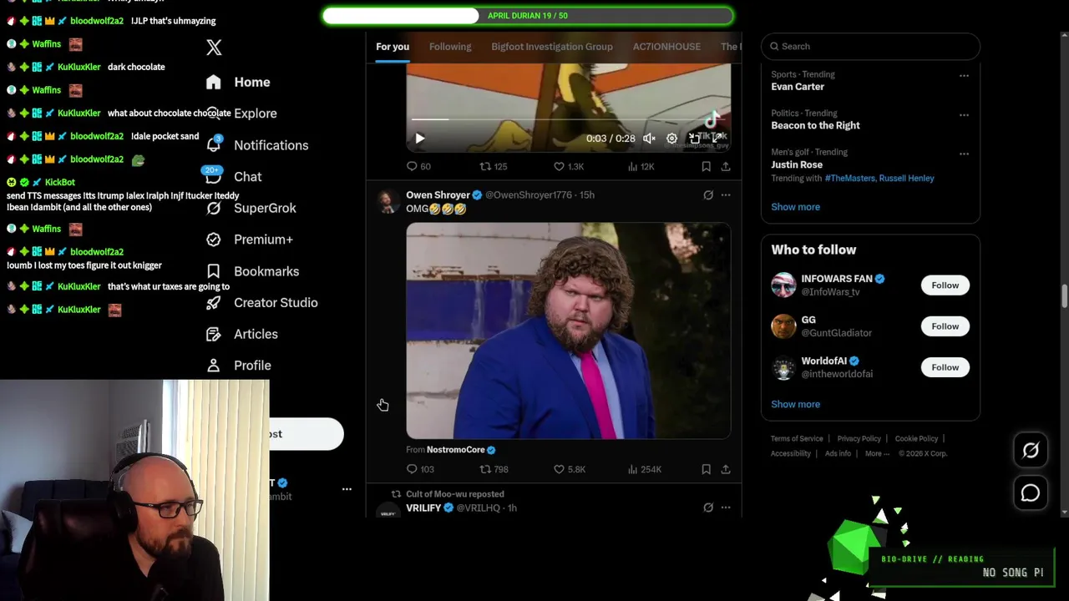Image resolution: width=1069 pixels, height=601 pixels.
Task: Repost the top video post (125)
Action: click(493, 166)
